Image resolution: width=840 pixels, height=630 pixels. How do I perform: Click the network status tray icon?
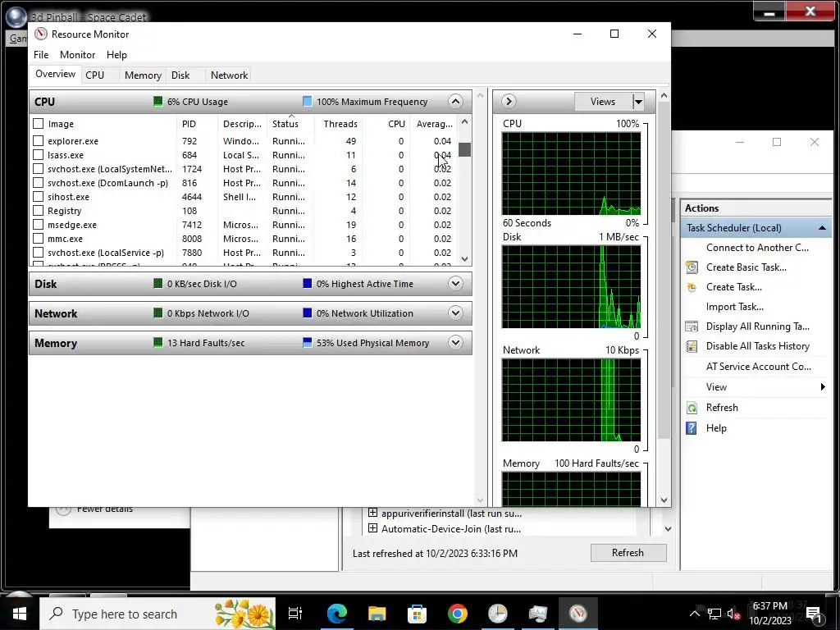714,614
